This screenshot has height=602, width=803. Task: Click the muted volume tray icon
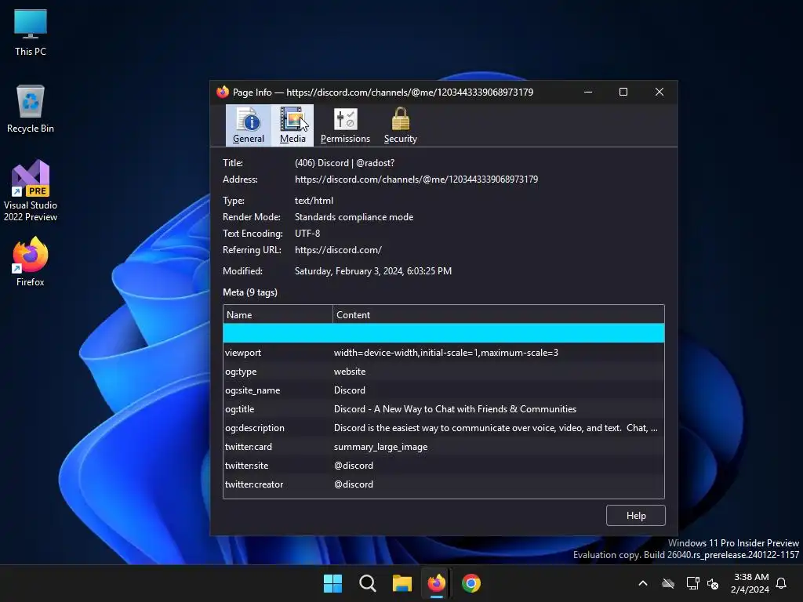pos(713,583)
